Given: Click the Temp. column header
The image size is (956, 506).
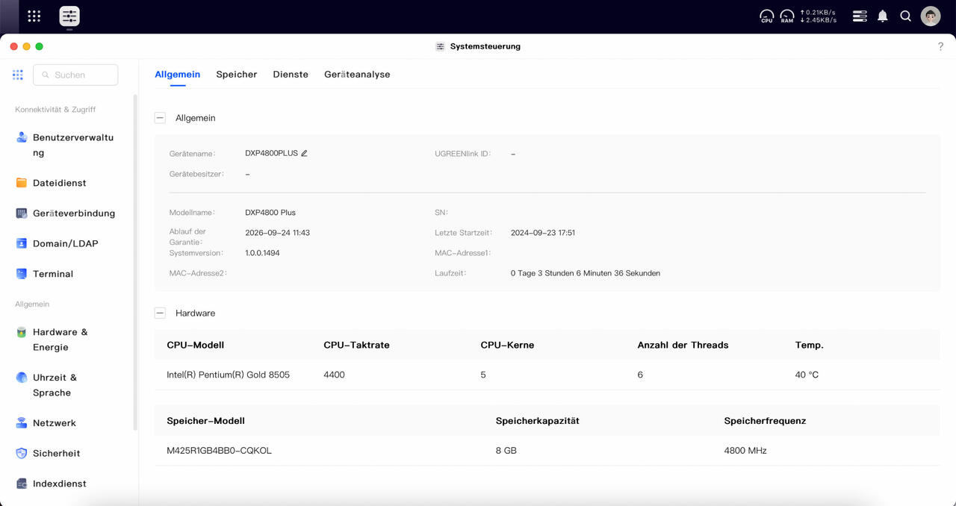Looking at the screenshot, I should pos(809,345).
